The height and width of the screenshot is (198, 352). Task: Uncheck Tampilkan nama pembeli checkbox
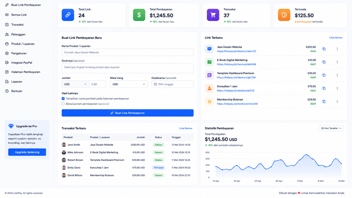pyautogui.click(x=63, y=99)
